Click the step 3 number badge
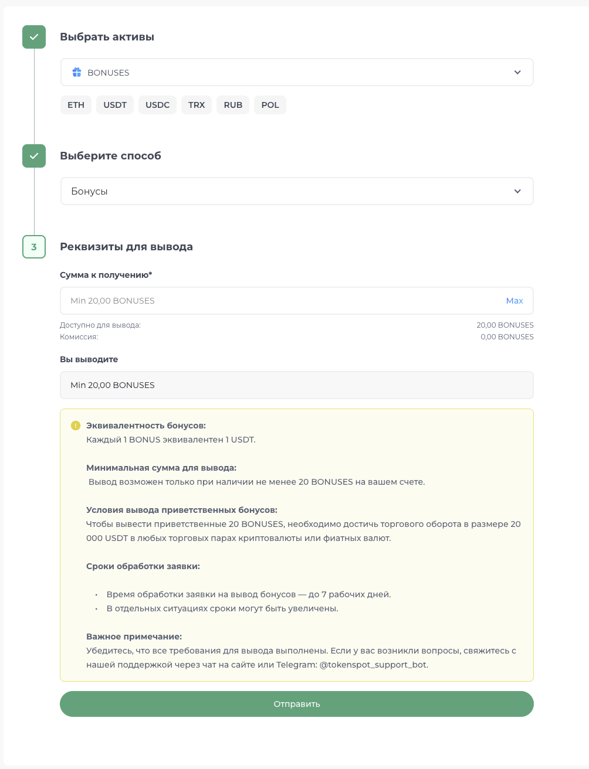The image size is (589, 769). (34, 247)
